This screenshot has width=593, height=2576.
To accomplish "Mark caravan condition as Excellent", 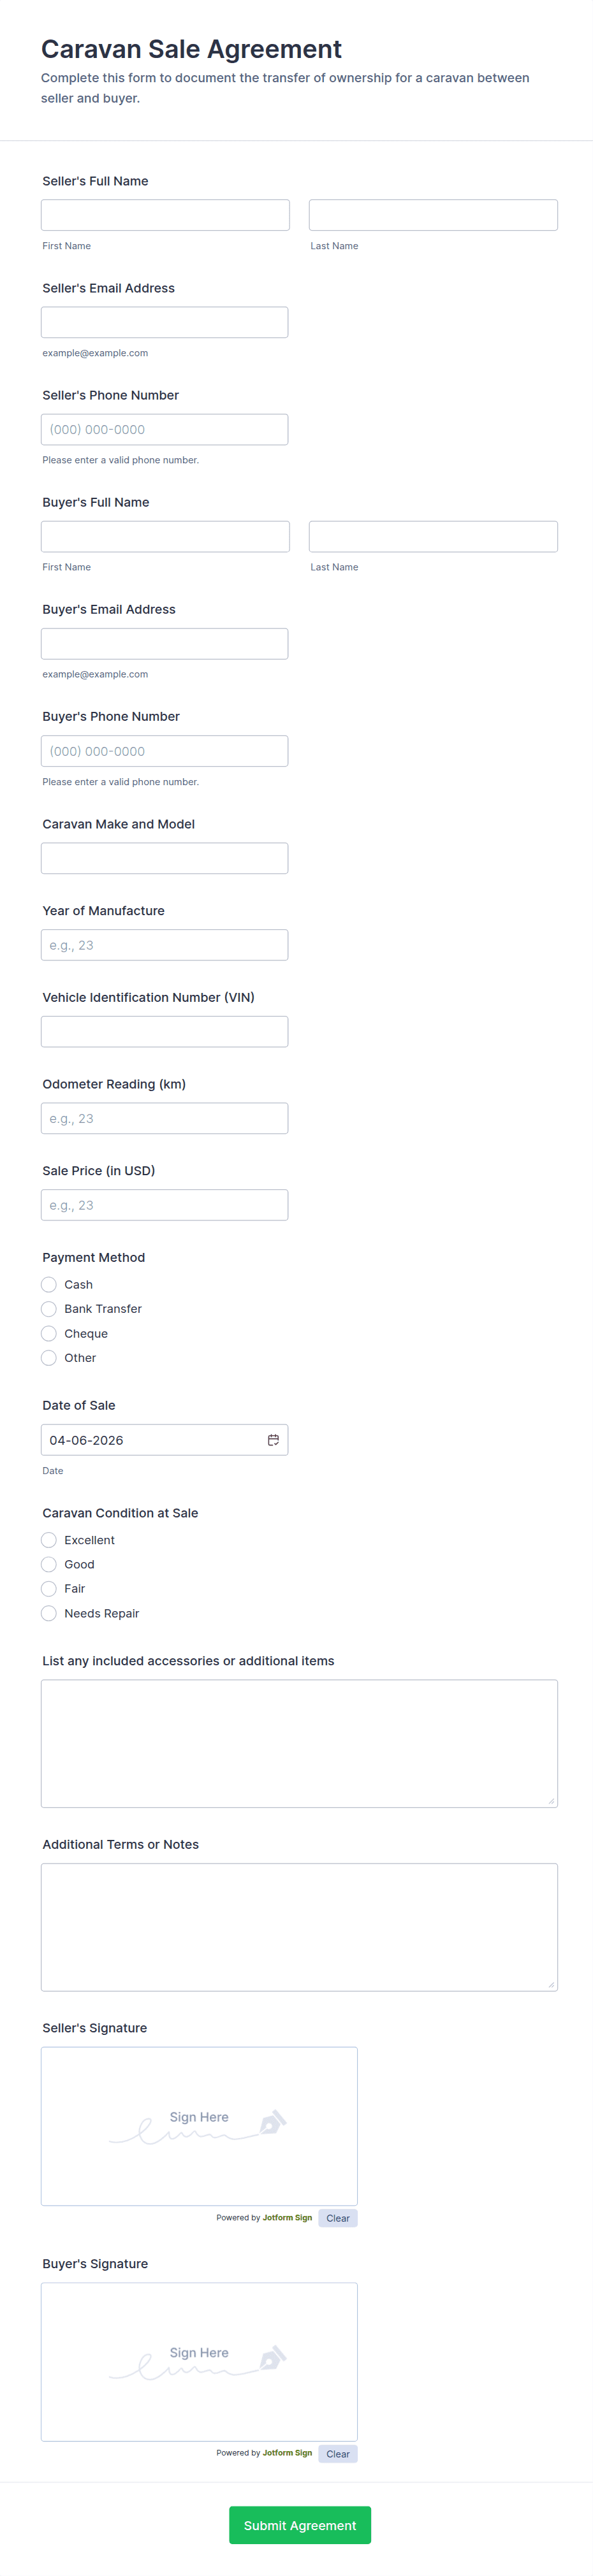I will tap(49, 1540).
